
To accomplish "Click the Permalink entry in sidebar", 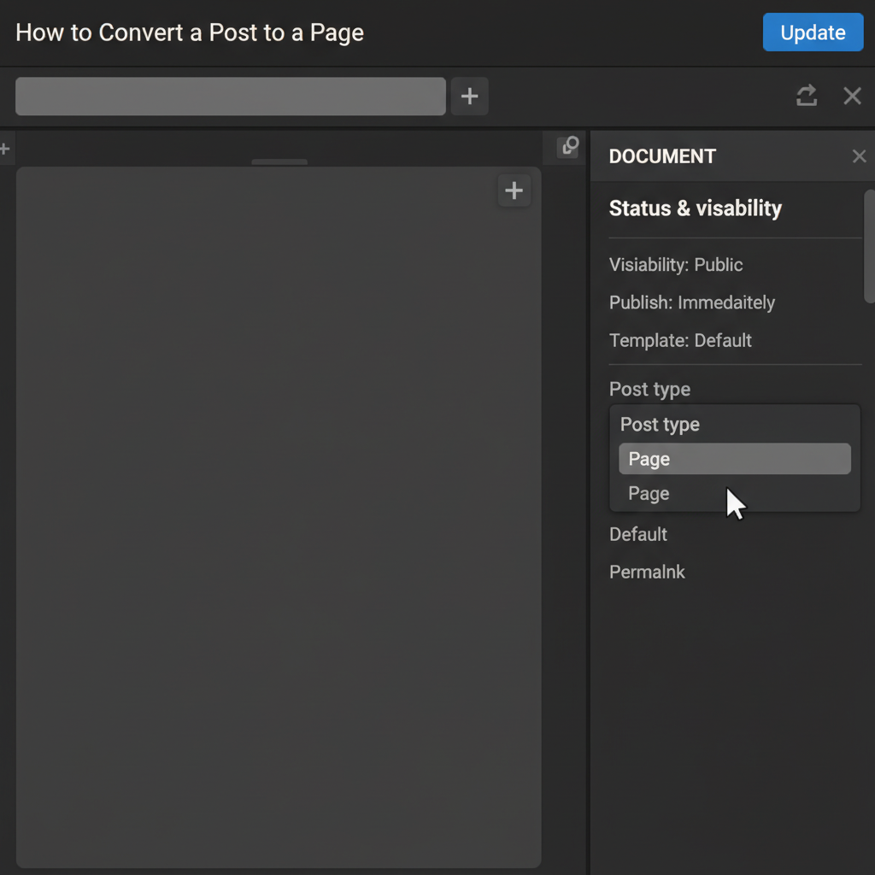I will coord(647,572).
